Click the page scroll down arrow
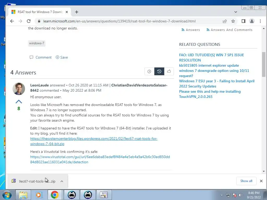Screen dimensions: 267x200 pos(264,171)
